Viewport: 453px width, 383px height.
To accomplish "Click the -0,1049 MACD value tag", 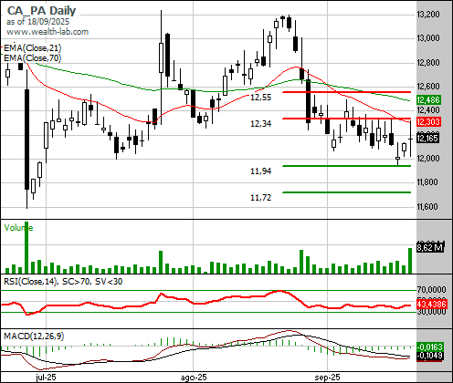I will pos(430,356).
